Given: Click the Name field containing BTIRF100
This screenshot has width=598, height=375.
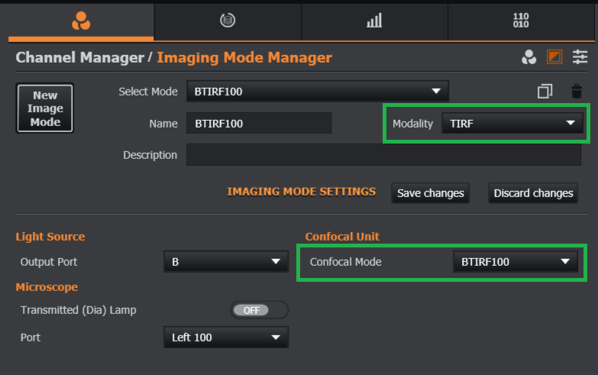Looking at the screenshot, I should (259, 124).
